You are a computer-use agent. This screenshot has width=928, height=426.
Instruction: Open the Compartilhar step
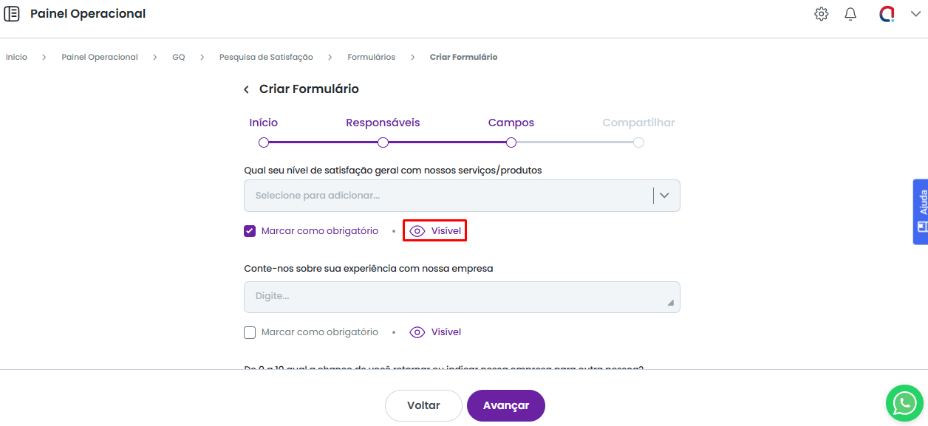pos(638,142)
